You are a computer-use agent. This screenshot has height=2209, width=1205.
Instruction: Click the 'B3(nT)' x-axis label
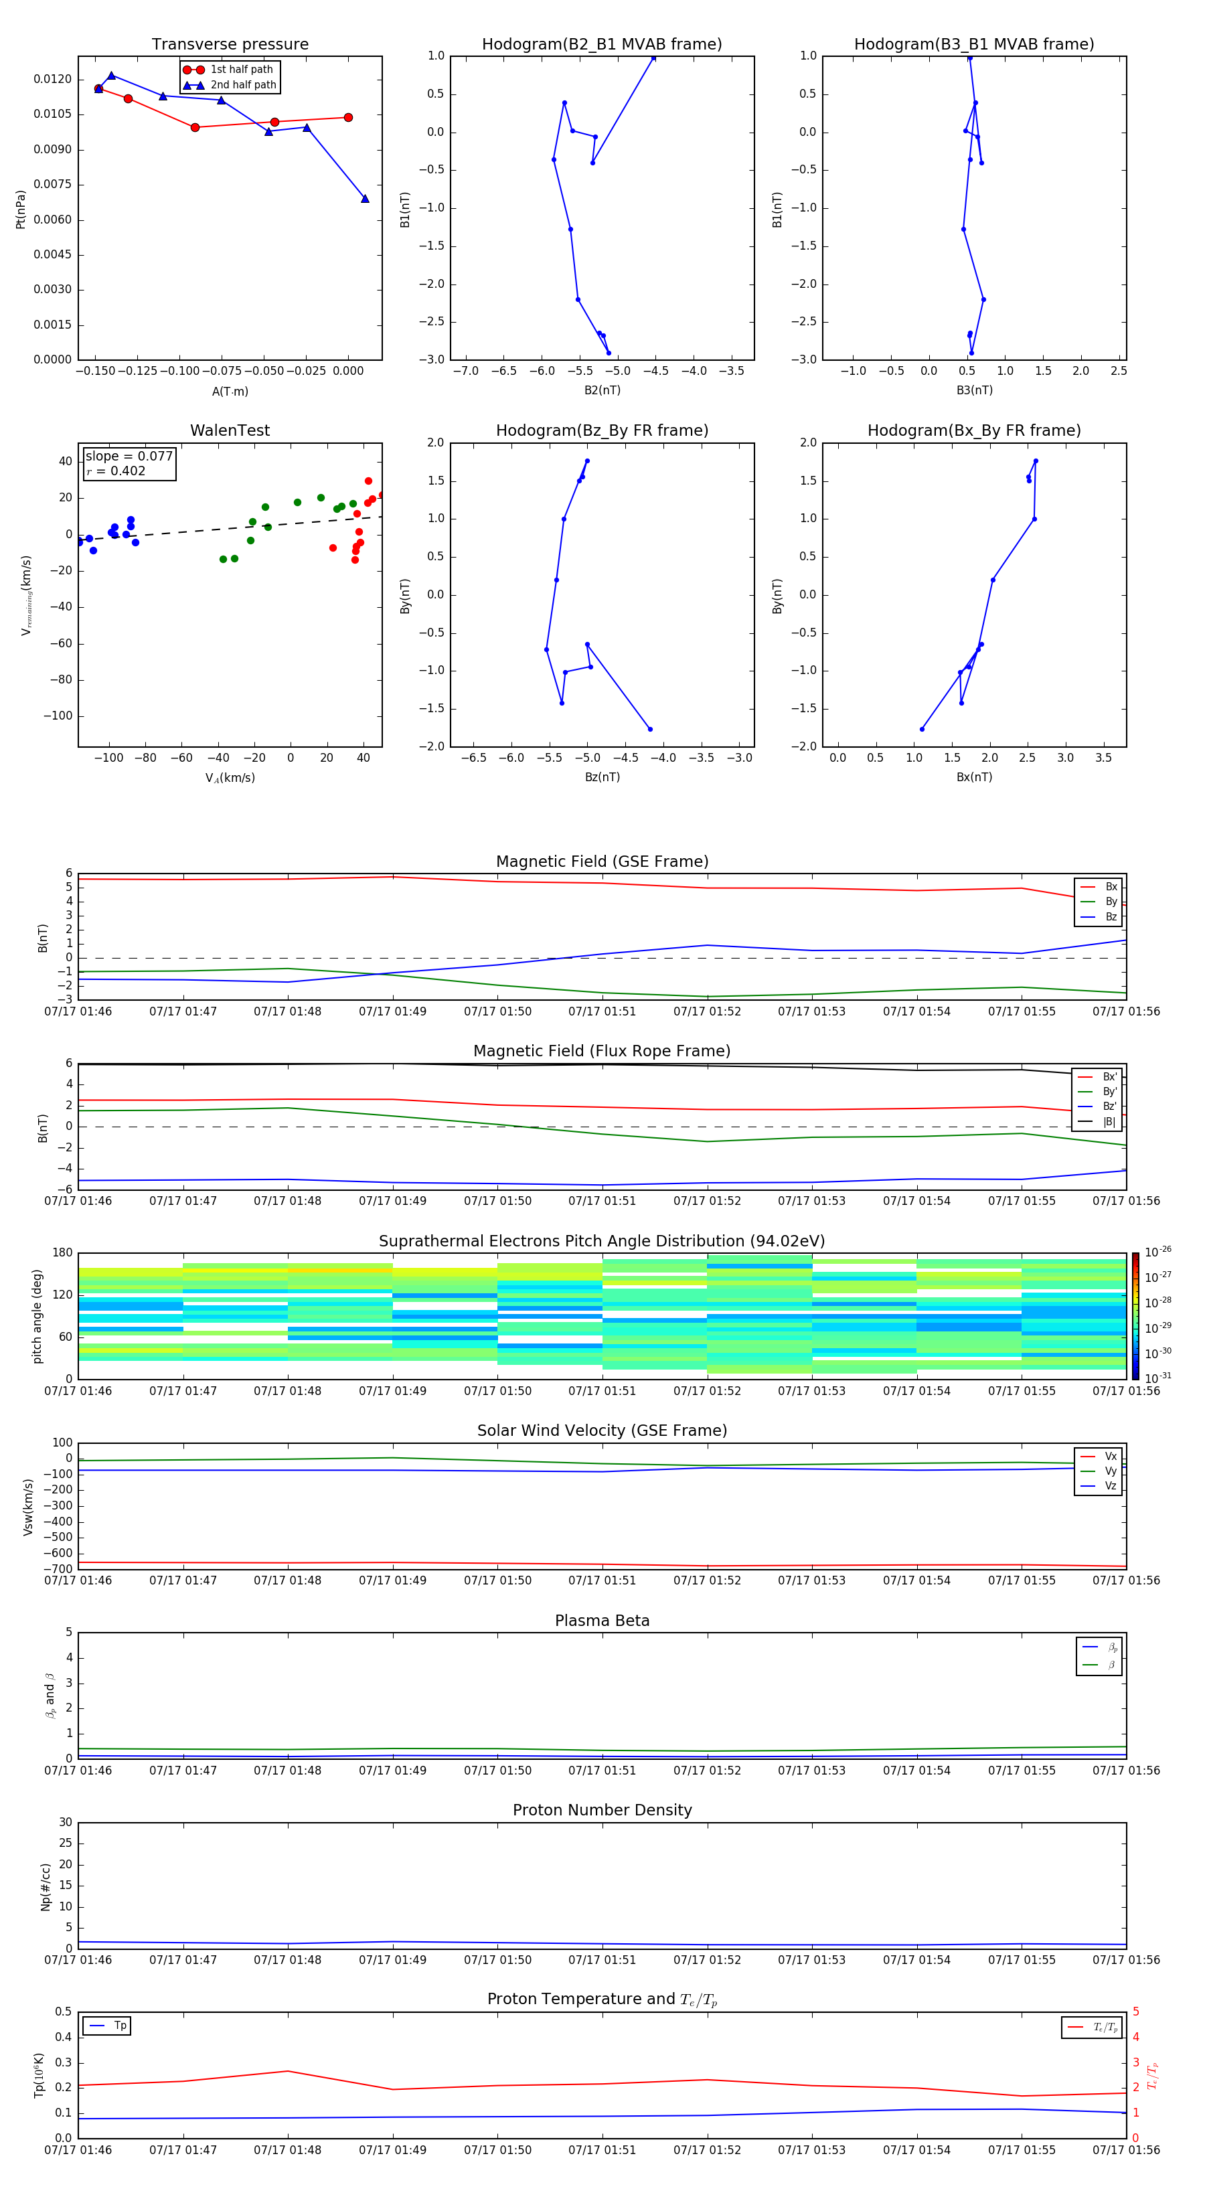click(x=974, y=390)
